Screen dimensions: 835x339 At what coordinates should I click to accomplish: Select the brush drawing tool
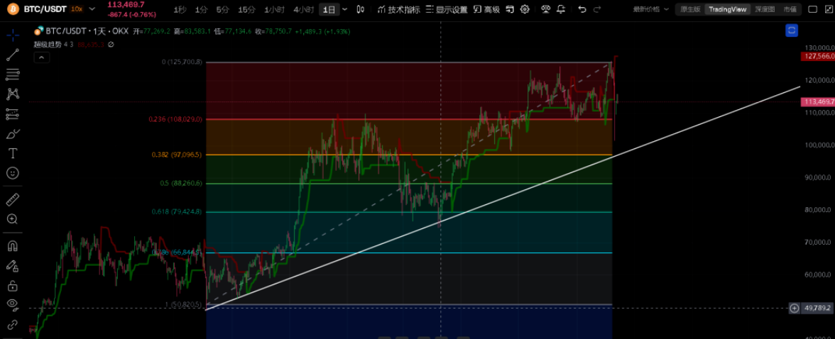tap(13, 133)
